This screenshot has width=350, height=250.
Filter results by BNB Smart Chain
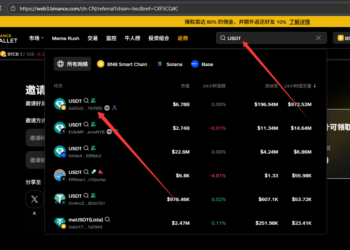pos(122,64)
